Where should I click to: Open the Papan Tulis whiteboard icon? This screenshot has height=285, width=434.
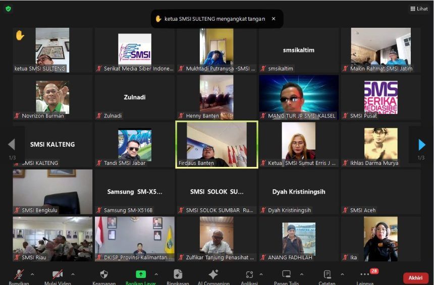pyautogui.click(x=287, y=274)
